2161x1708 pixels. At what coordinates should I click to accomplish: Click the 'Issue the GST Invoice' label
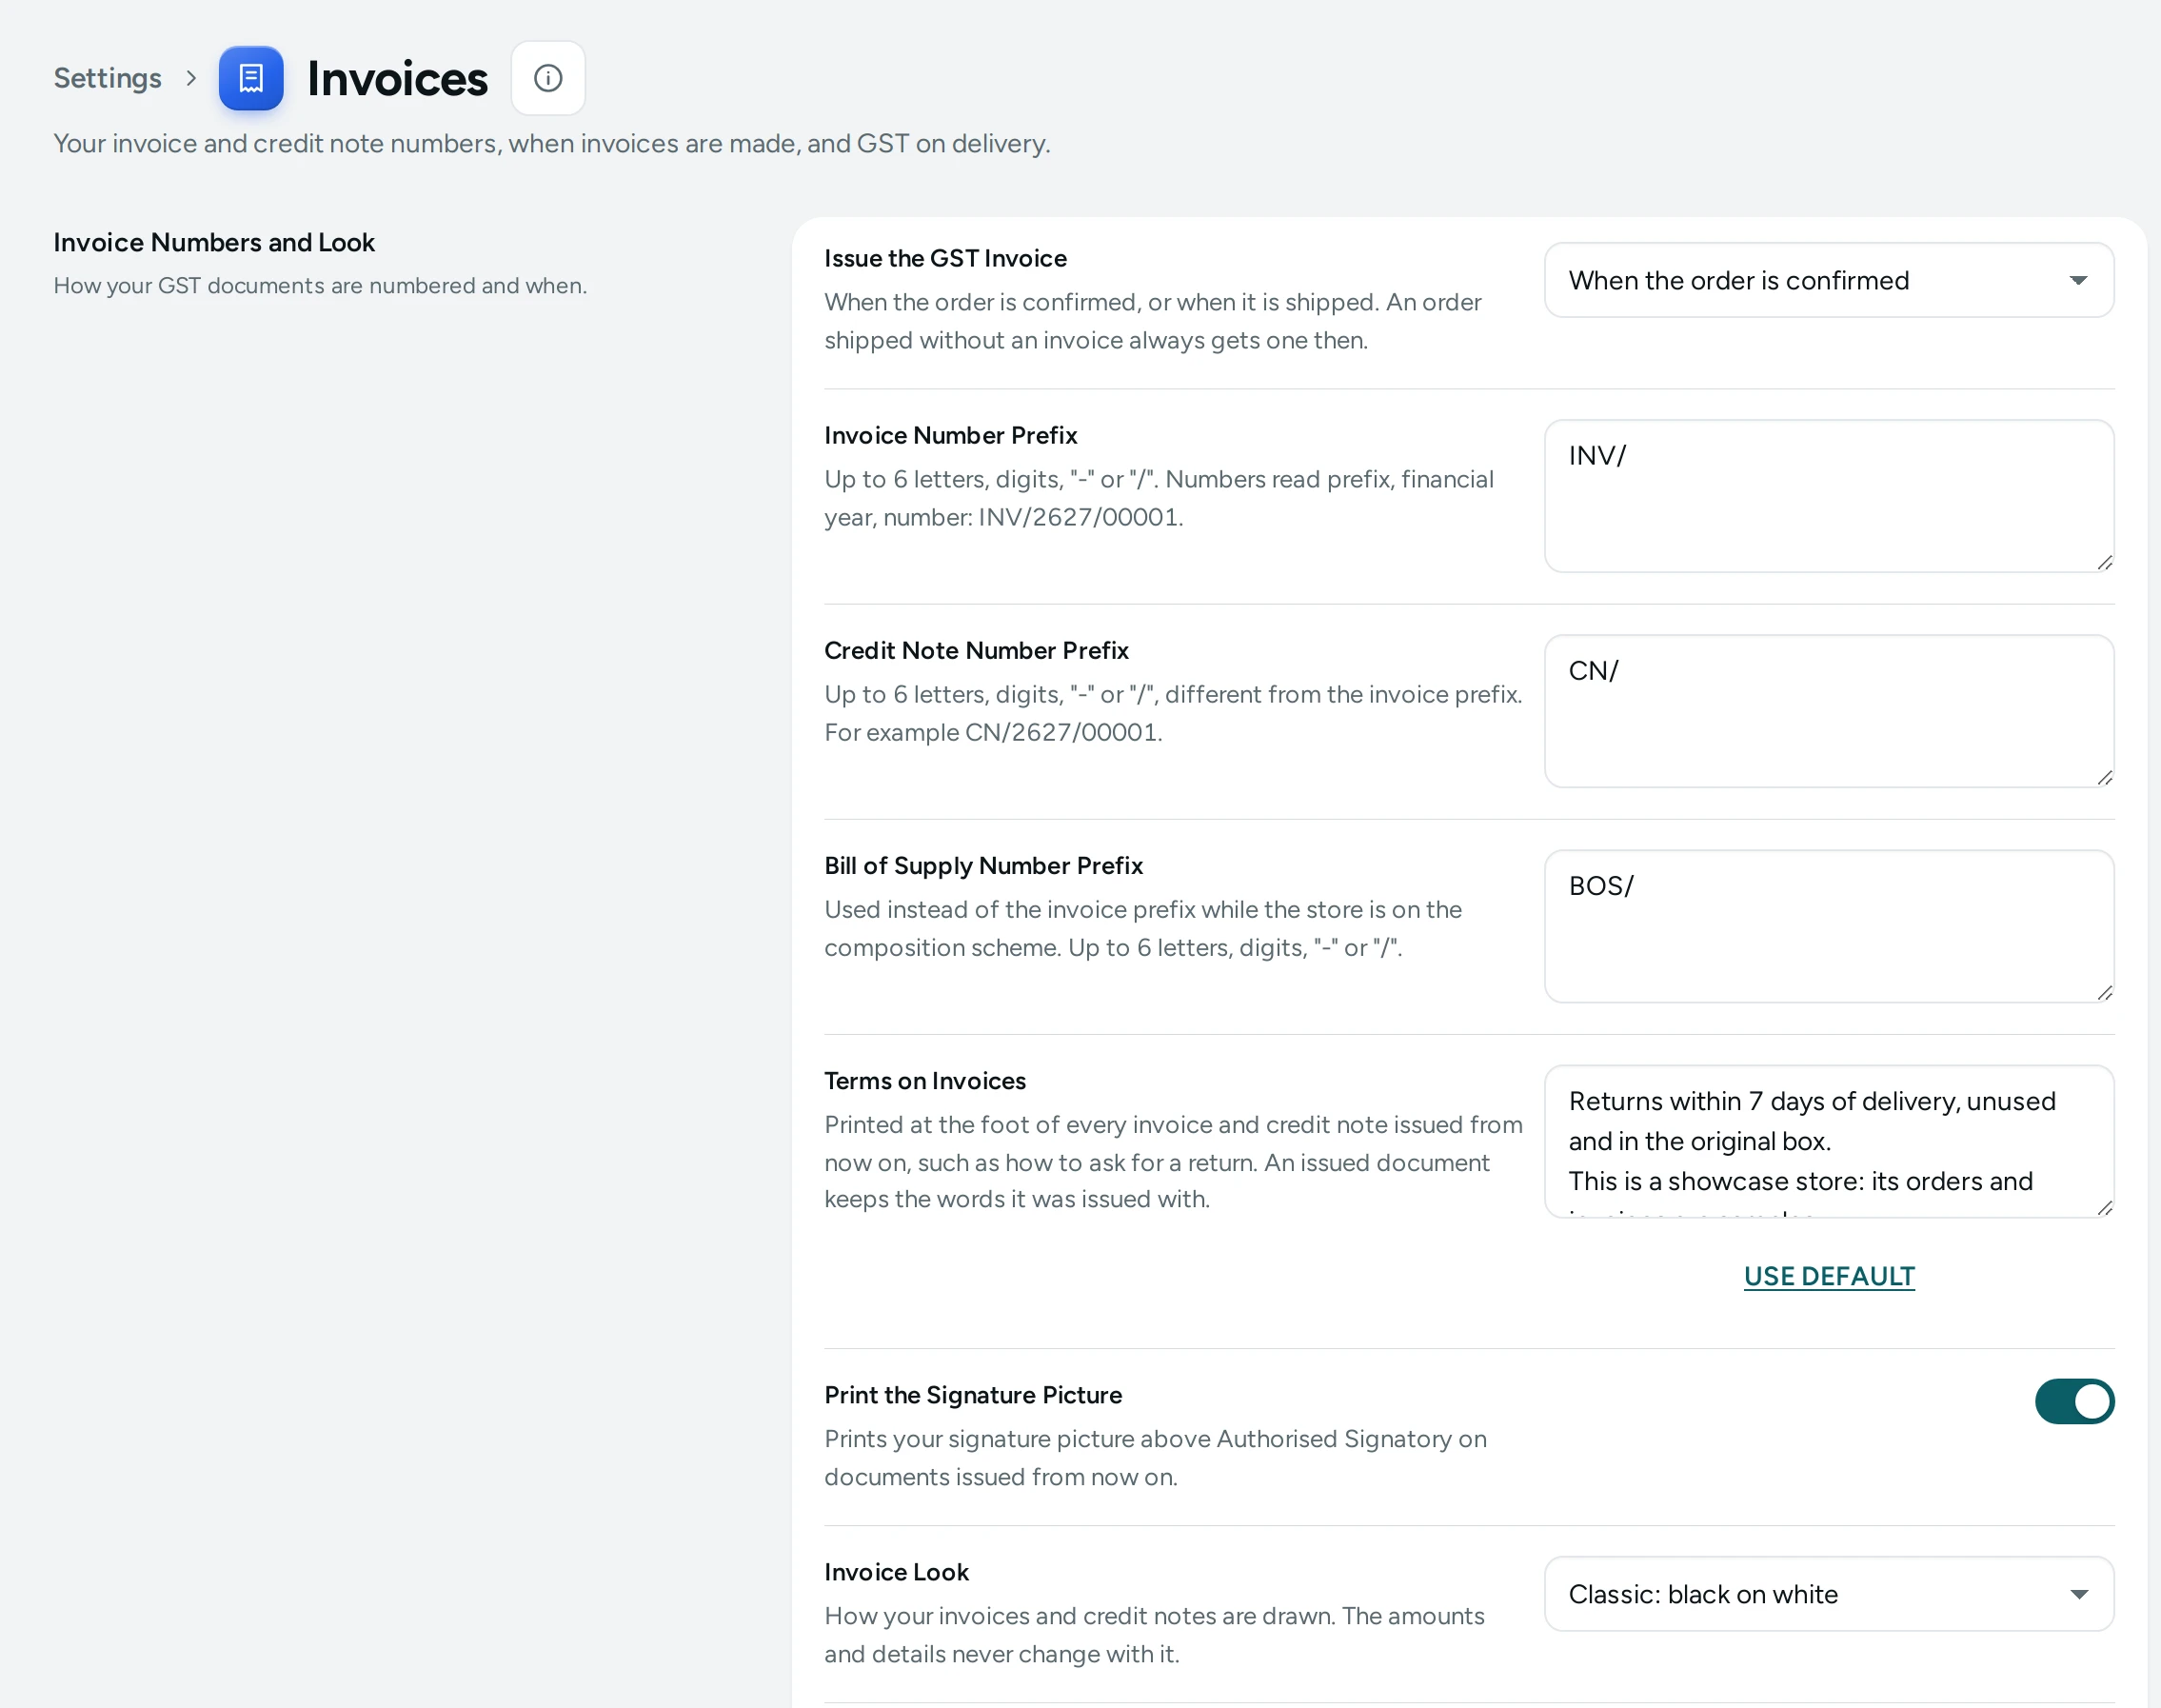tap(945, 258)
